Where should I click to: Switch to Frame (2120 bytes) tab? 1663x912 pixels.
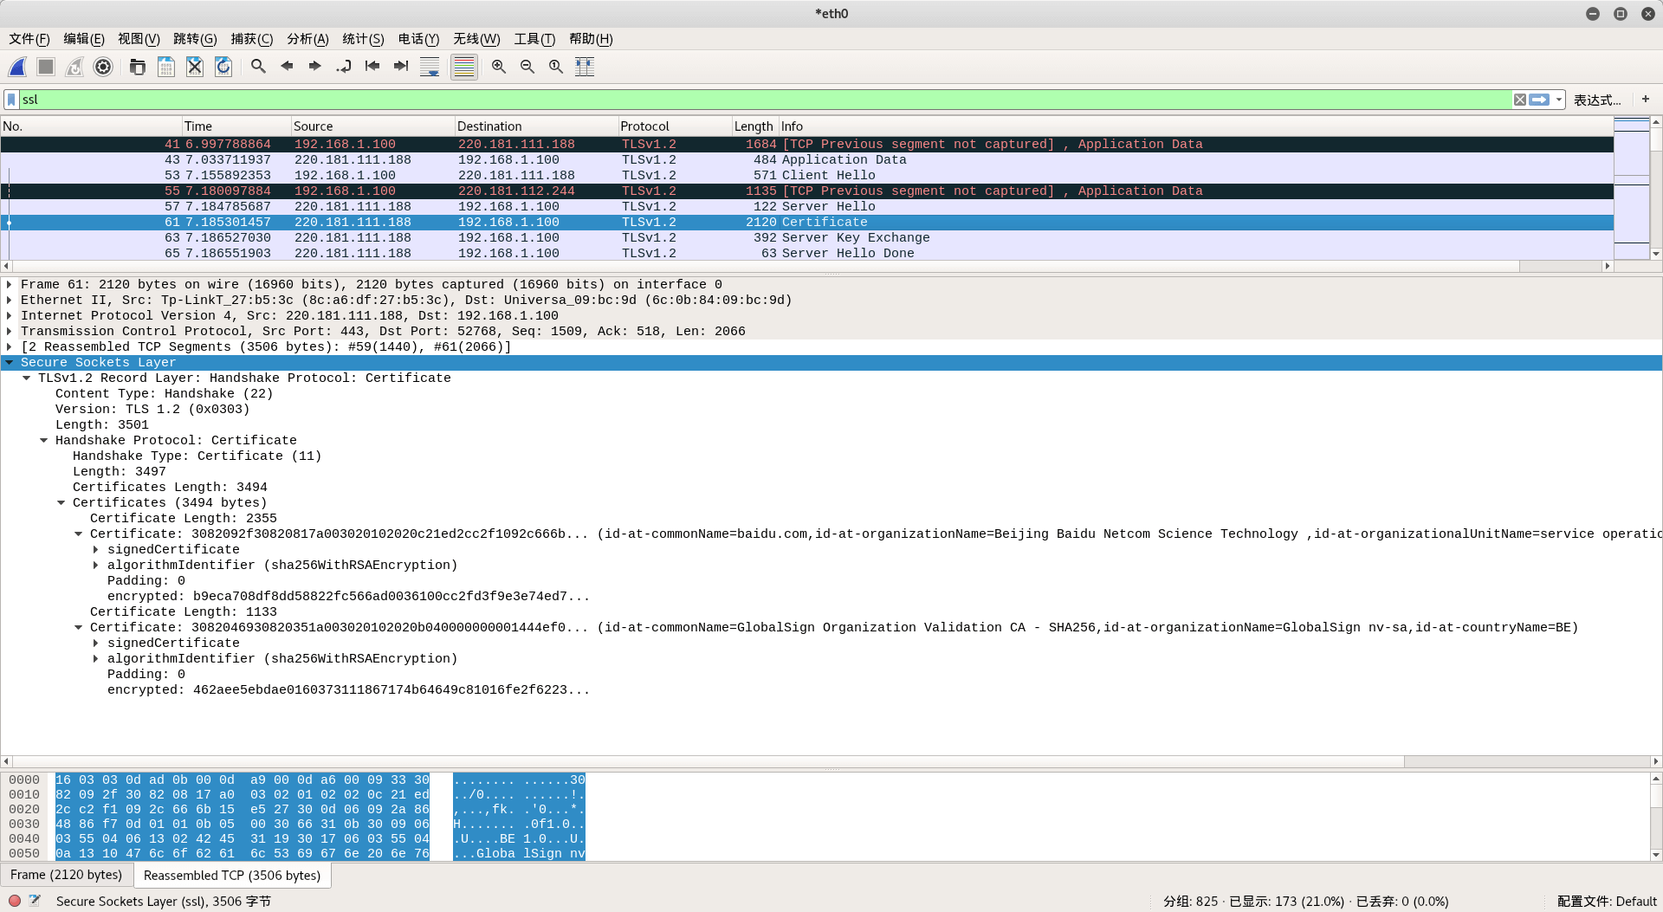pos(67,875)
